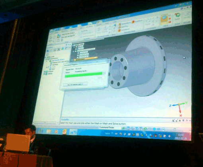Open the File Explorer folder on the taskbar
Viewport: 203px width, 167px height.
[x=49, y=131]
